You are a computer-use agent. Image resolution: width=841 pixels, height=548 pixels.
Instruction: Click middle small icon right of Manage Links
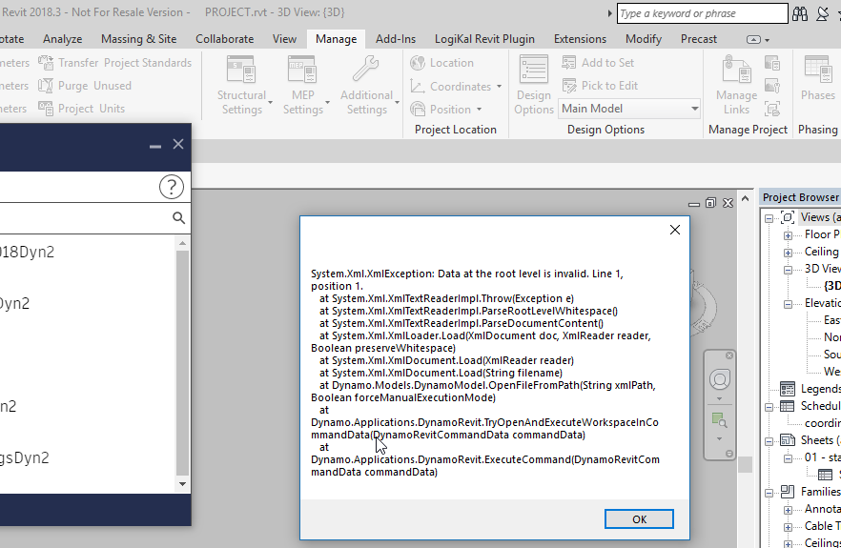[x=772, y=86]
